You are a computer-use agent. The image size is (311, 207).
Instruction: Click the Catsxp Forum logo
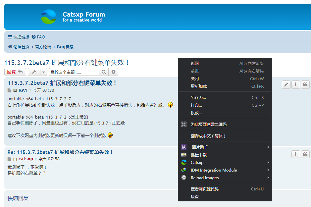49,17
